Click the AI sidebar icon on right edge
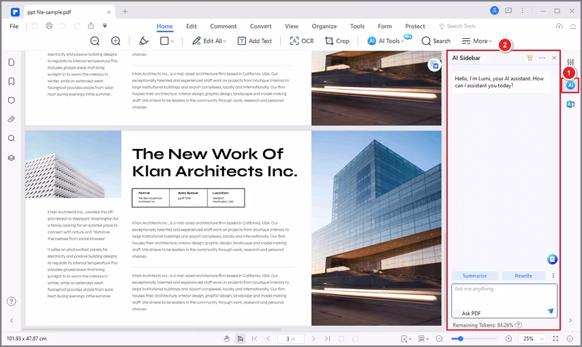 coord(570,85)
